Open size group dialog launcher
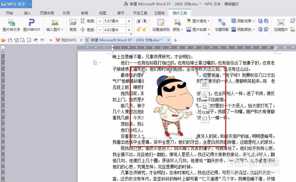 [x=131, y=34]
